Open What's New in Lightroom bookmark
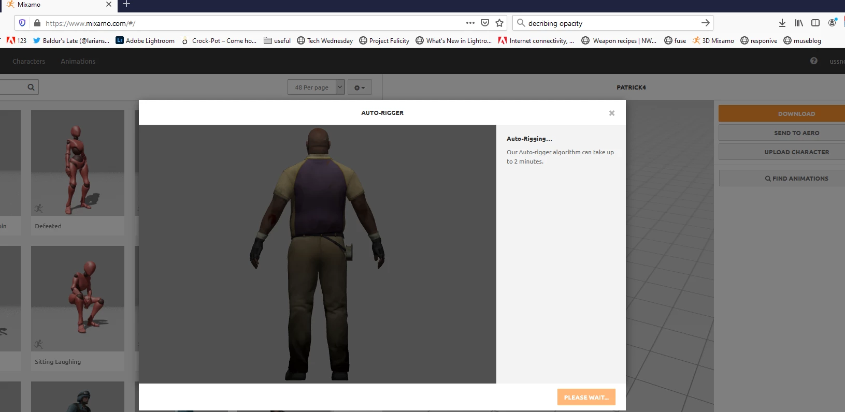 pyautogui.click(x=454, y=40)
